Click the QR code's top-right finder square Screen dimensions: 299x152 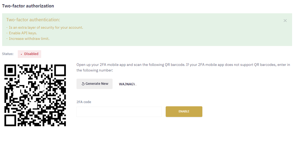tap(59, 71)
